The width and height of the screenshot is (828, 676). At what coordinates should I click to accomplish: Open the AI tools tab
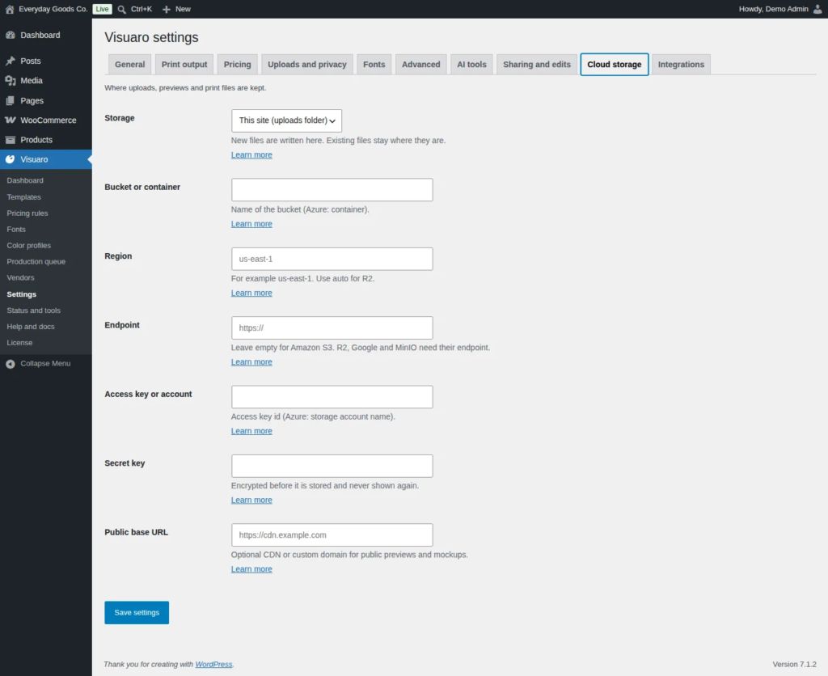[x=471, y=65]
